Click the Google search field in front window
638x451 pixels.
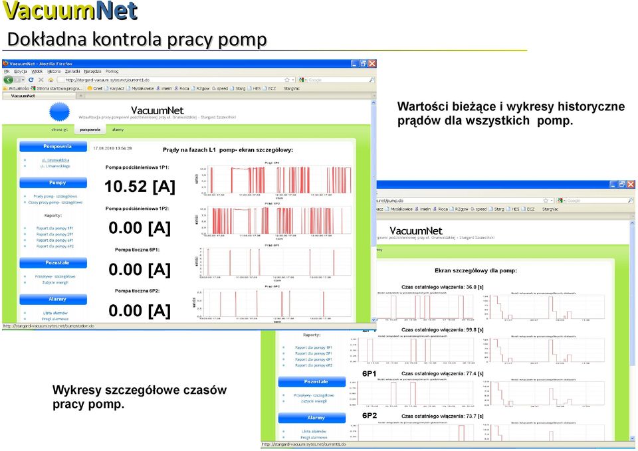coord(338,80)
